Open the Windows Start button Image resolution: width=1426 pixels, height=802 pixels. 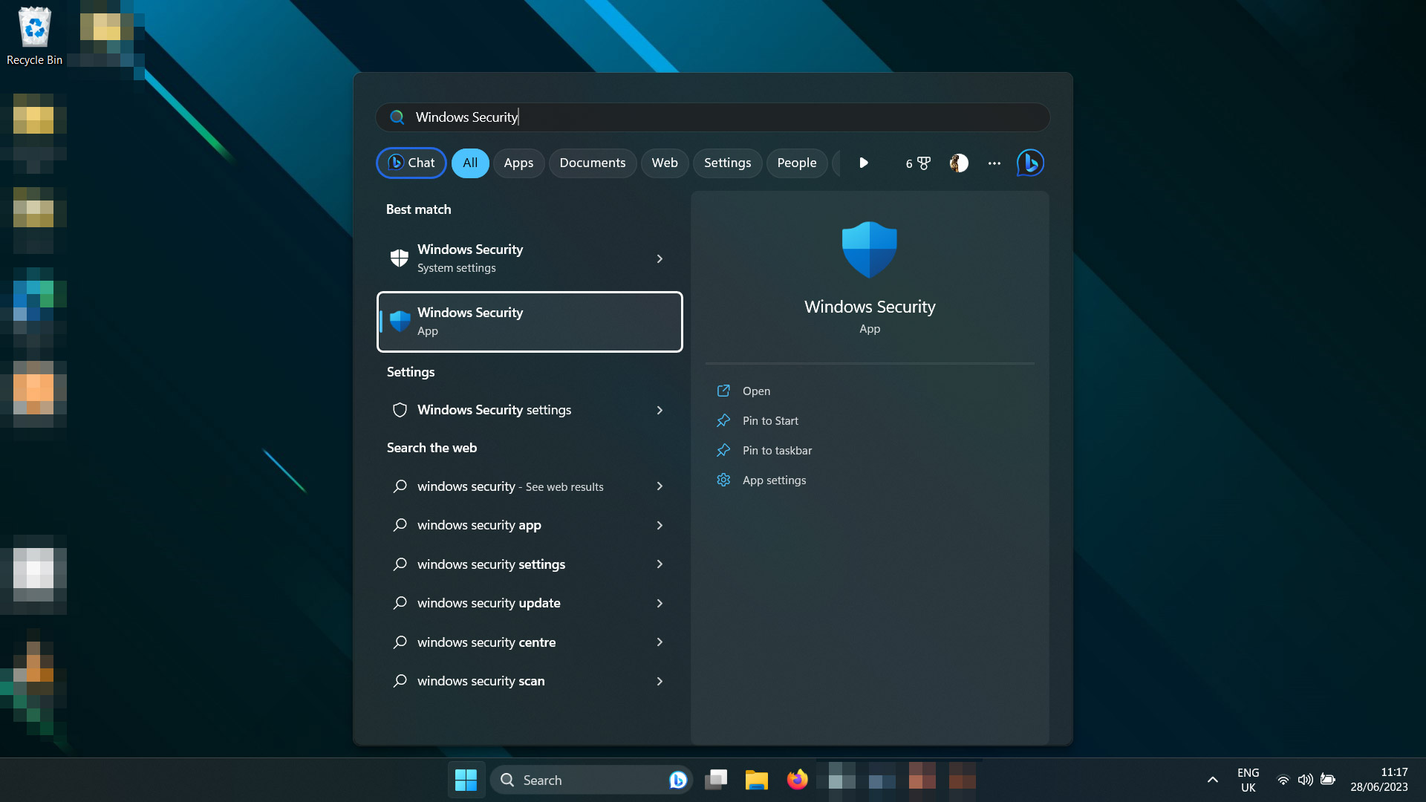point(466,780)
